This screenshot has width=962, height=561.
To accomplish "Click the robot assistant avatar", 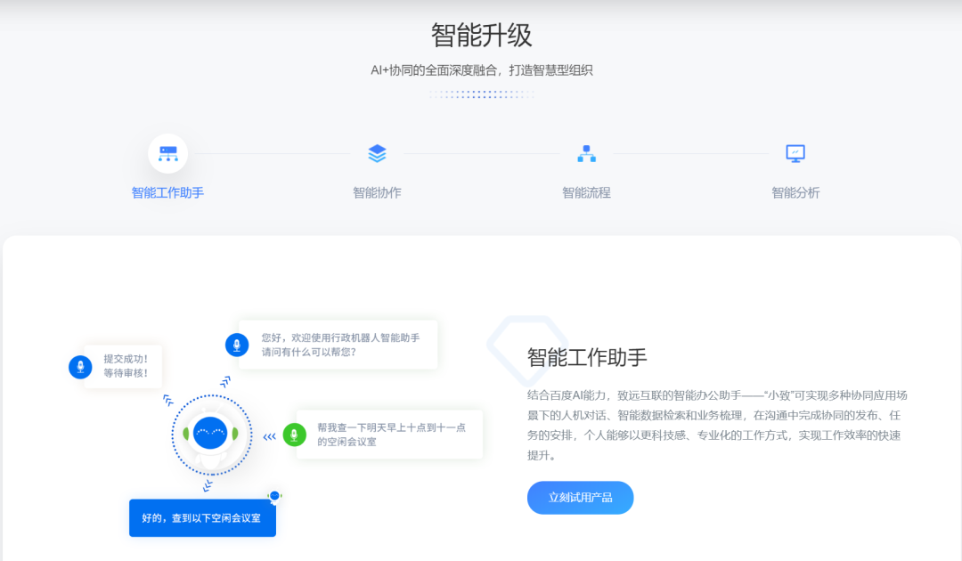I will 211,435.
